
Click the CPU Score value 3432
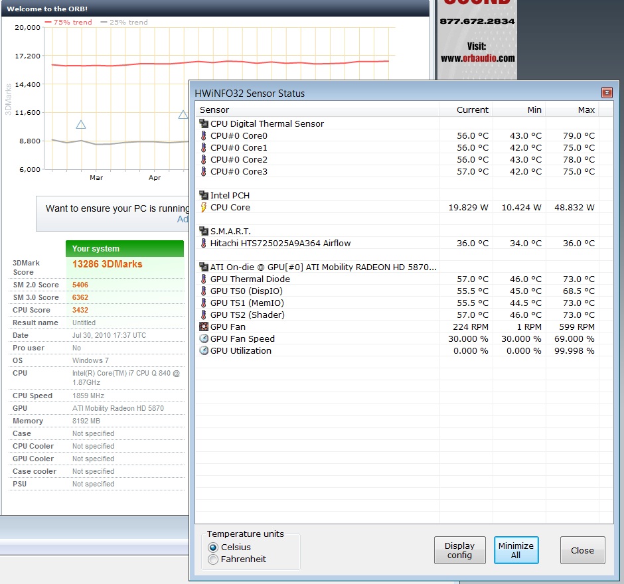click(80, 310)
